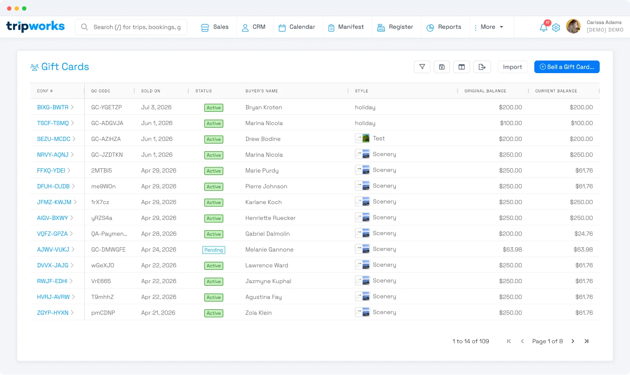Open the CRM menu
This screenshot has height=375, width=630.
[x=254, y=27]
